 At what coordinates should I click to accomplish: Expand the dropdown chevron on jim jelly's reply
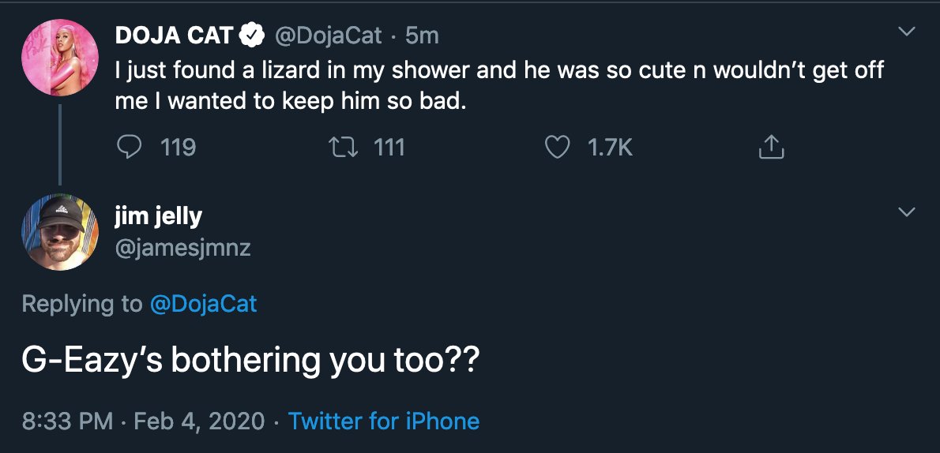(x=908, y=212)
